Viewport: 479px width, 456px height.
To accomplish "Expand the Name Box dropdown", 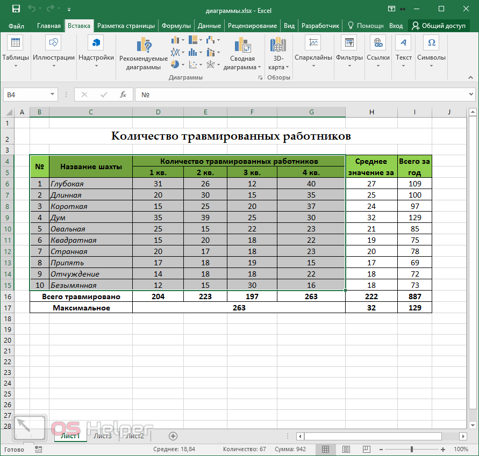I will click(53, 95).
